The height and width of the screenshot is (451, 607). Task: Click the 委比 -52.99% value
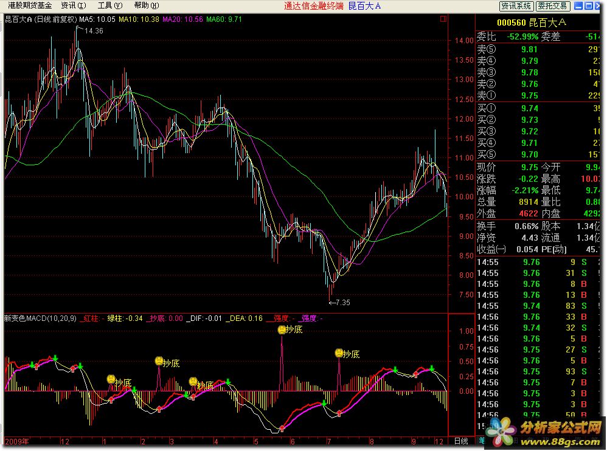click(522, 36)
